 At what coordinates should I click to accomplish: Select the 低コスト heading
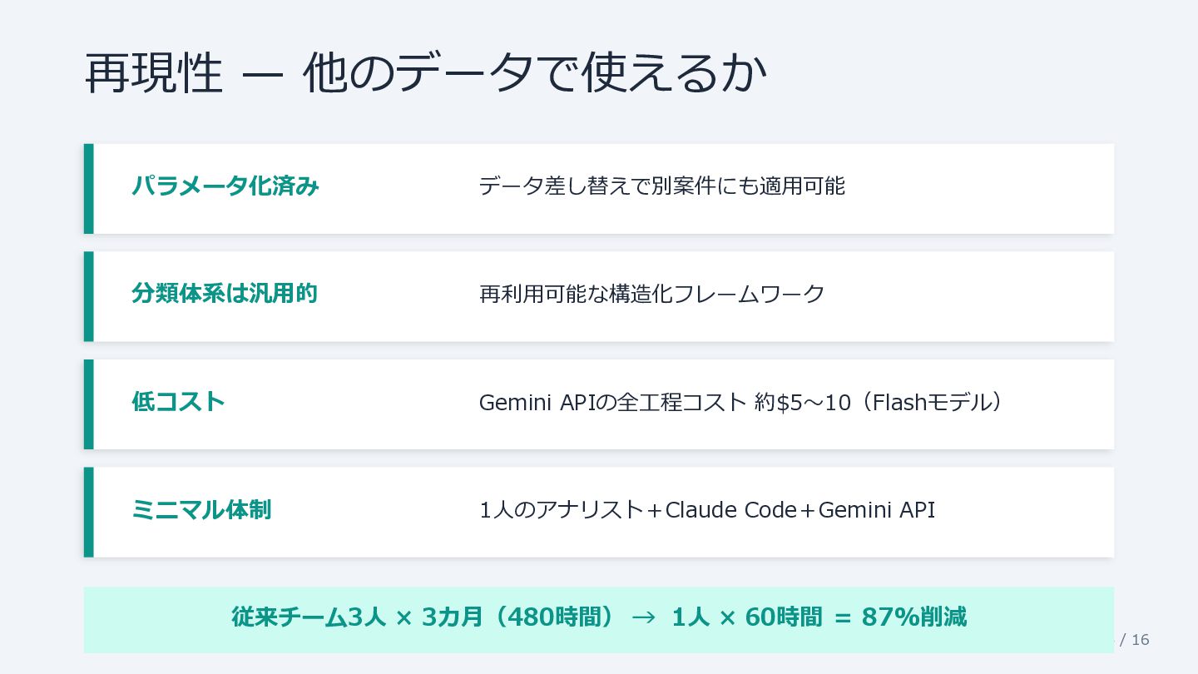point(178,402)
